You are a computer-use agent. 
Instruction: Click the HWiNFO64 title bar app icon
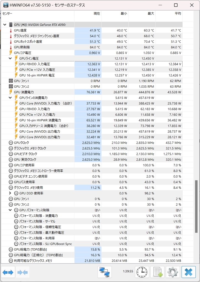[x=6, y=5]
